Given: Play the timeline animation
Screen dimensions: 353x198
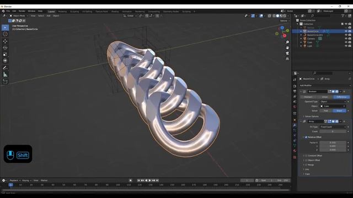Looking at the screenshot, I should click(x=150, y=180).
